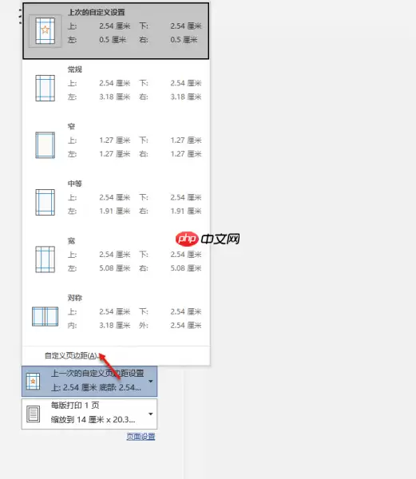Viewport: 416px width, 479px height.
Task: Click the 上: 2.54 厘米 底部: 2.54... text
Action: pos(96,388)
